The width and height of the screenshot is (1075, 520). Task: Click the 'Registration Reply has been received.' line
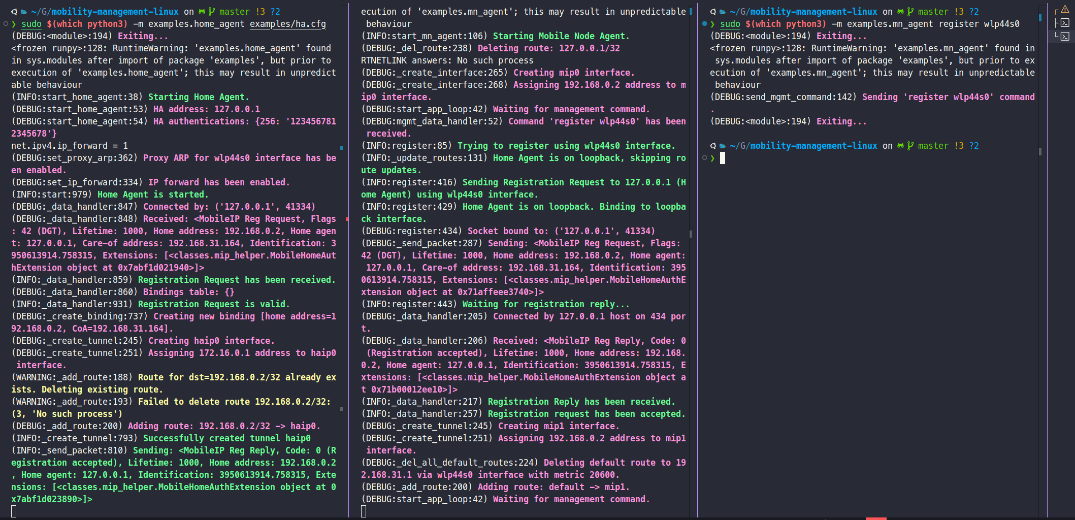518,402
